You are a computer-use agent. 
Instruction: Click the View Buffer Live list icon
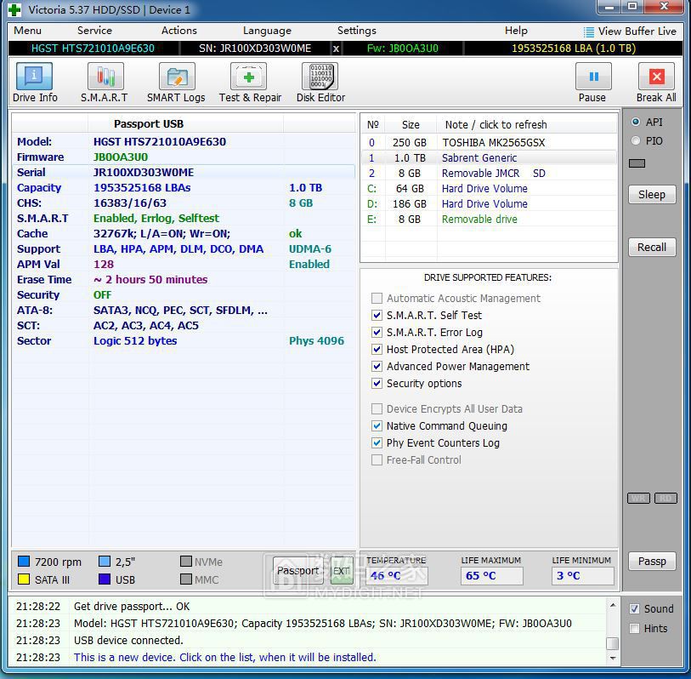[588, 31]
